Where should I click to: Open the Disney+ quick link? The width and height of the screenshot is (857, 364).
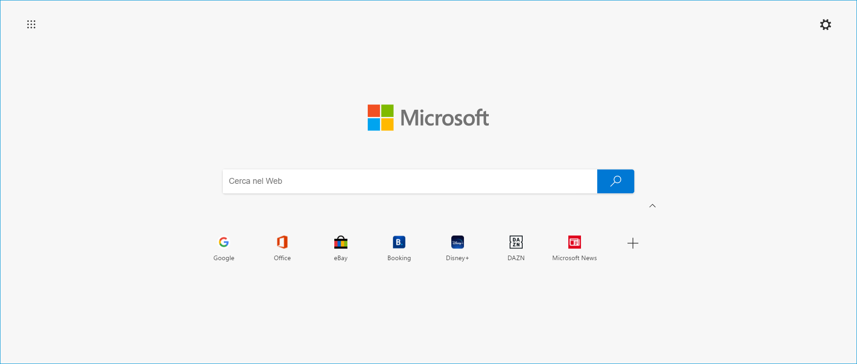(457, 248)
